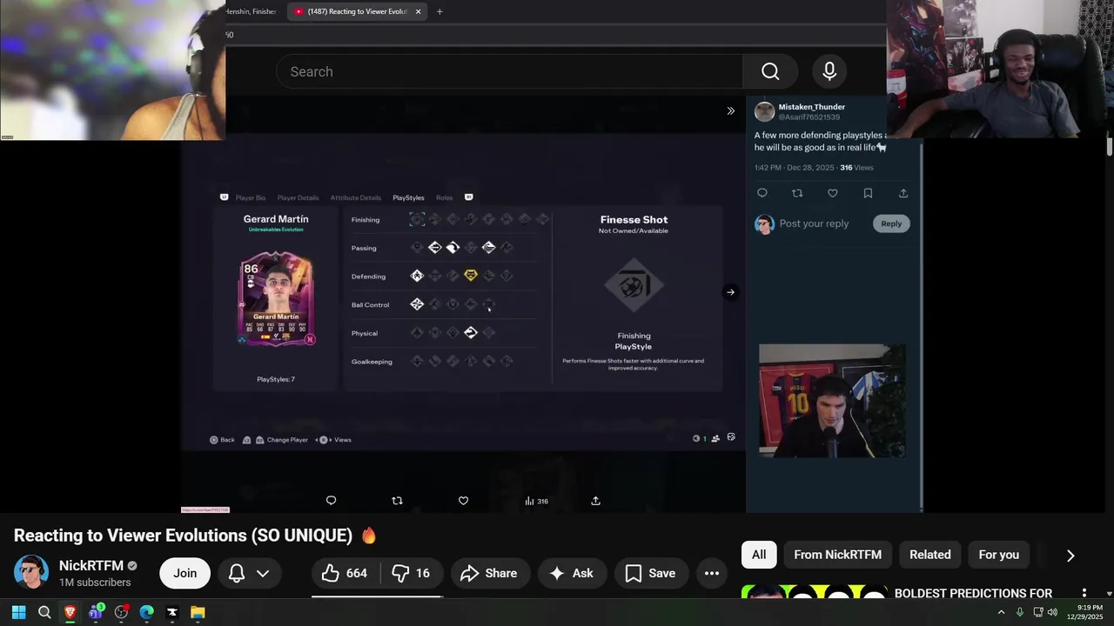Show hidden system tray icons
Screen dimensions: 1114x626
tap(1001, 612)
